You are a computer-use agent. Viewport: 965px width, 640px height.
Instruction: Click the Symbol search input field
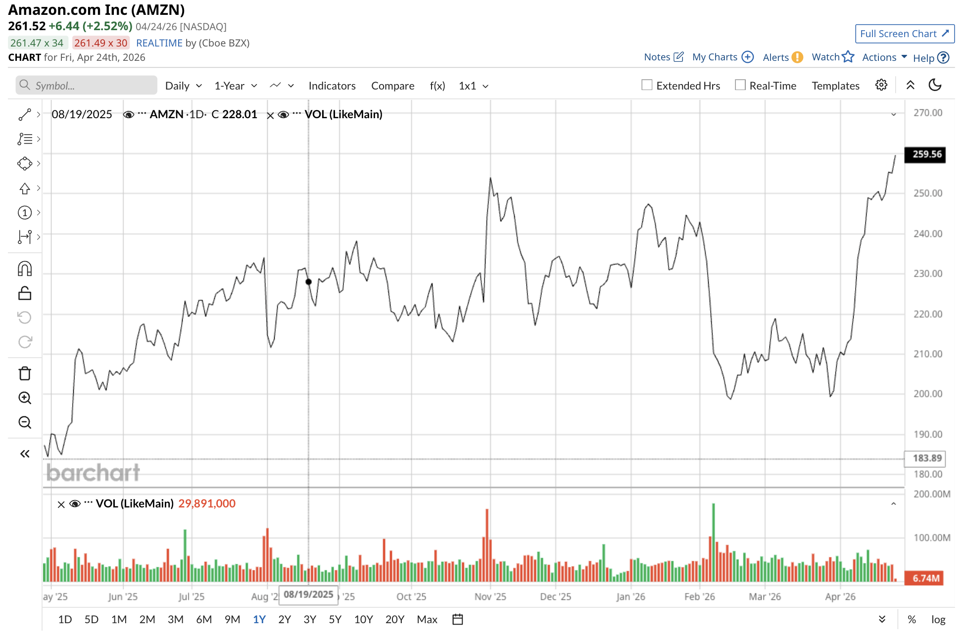(87, 86)
